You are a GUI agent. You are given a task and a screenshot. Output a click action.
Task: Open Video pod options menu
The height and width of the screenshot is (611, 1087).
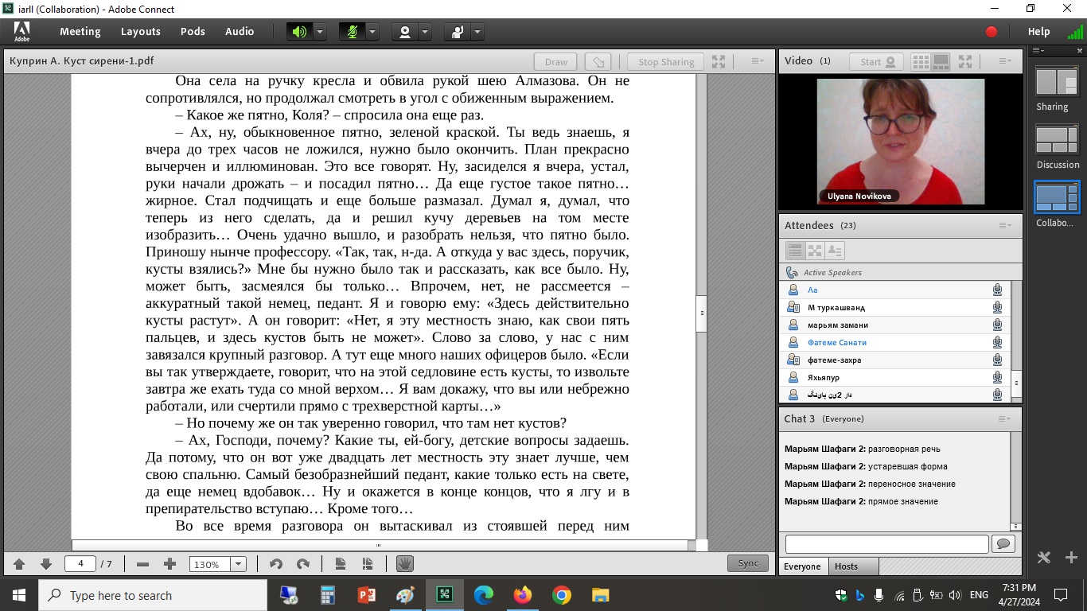(1005, 61)
